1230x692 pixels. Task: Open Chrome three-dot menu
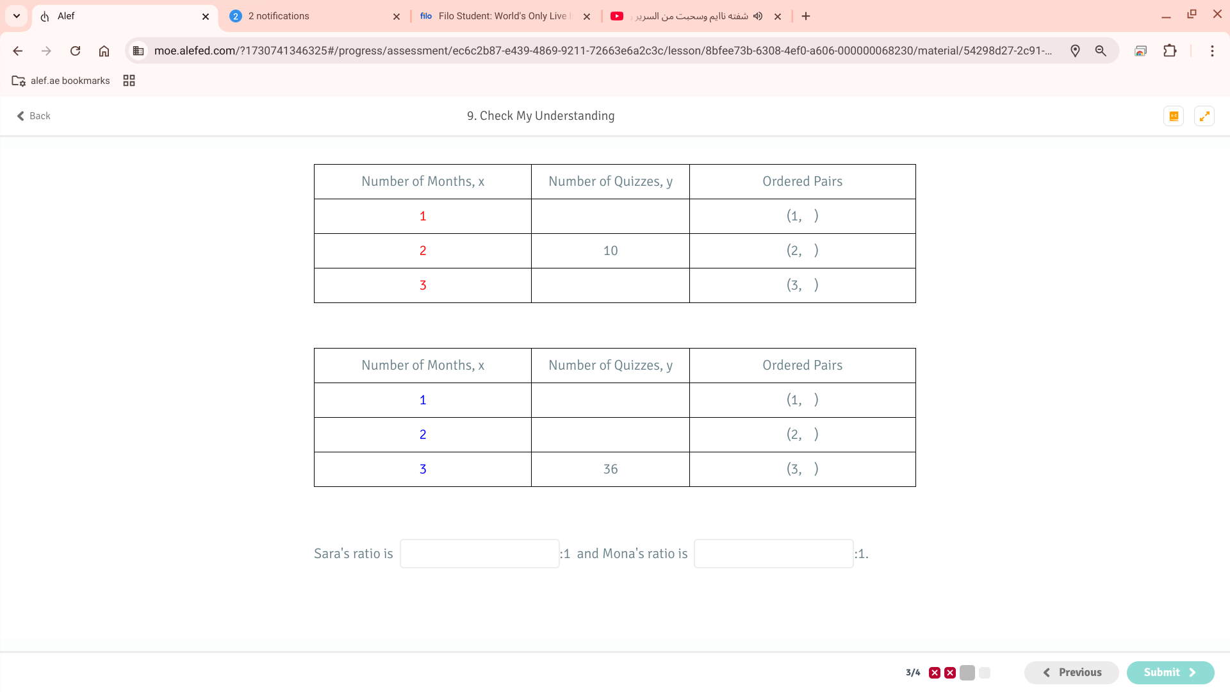pyautogui.click(x=1212, y=51)
